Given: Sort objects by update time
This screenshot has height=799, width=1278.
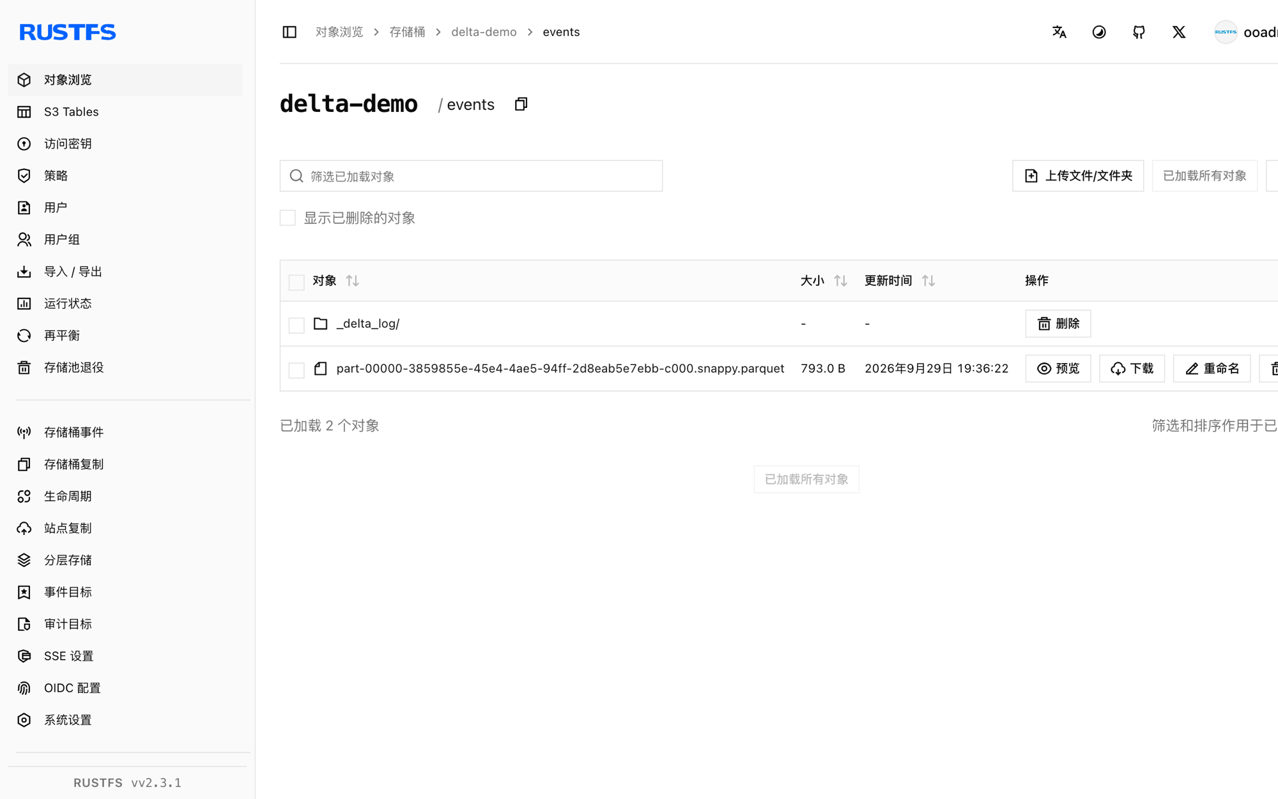Looking at the screenshot, I should 928,281.
